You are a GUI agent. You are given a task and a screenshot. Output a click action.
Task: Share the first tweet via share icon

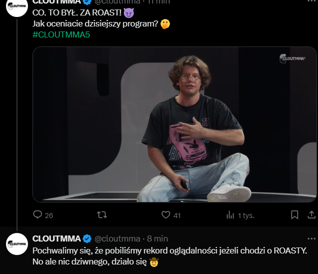point(311,215)
